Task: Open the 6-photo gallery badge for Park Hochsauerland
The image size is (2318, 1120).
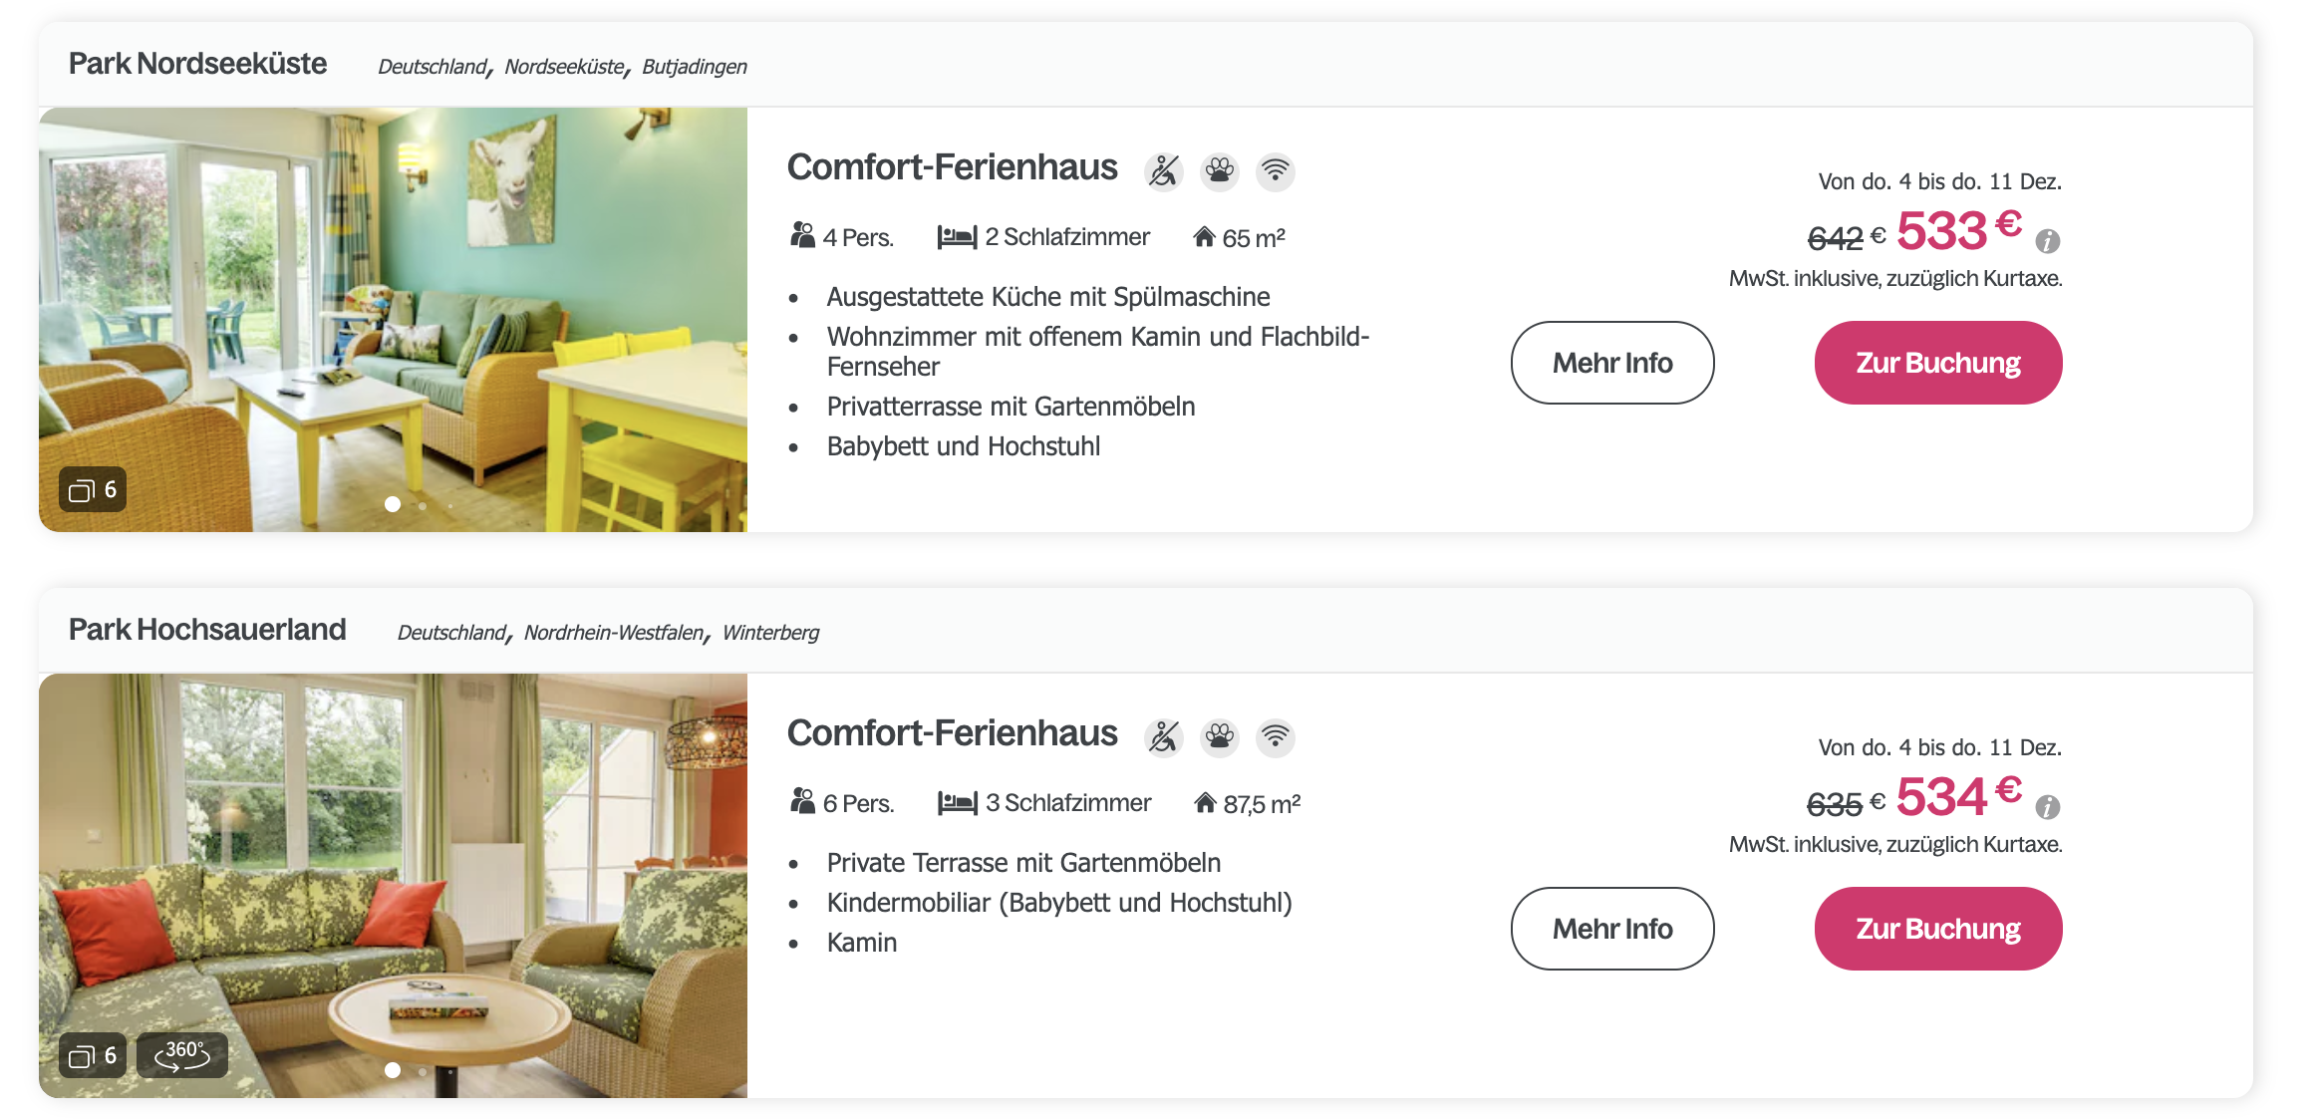Action: point(93,1055)
